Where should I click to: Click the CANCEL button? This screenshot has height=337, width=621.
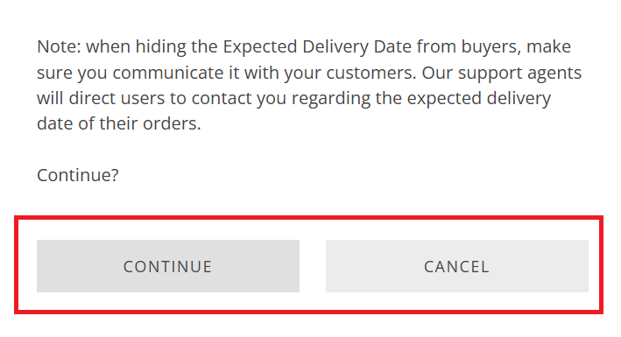(457, 266)
